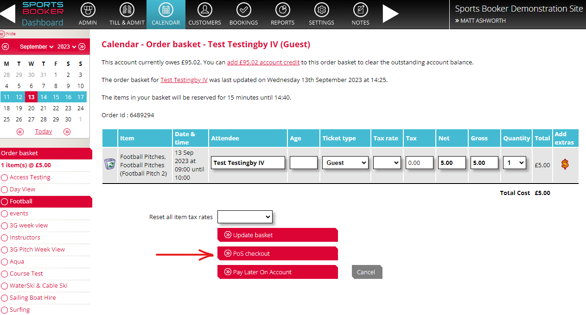The width and height of the screenshot is (586, 315).
Task: Select the 5th in the mini calendar
Action: (x=19, y=86)
